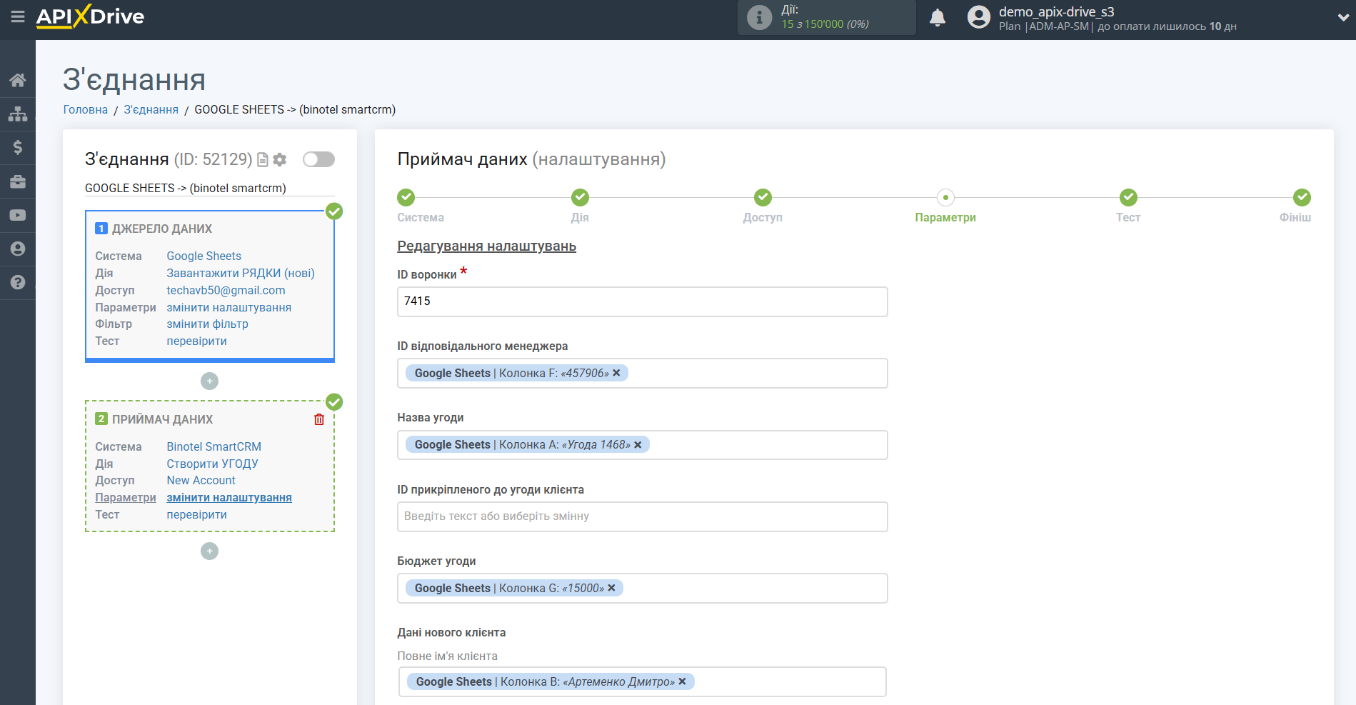Add a step after the data source block

coord(209,381)
